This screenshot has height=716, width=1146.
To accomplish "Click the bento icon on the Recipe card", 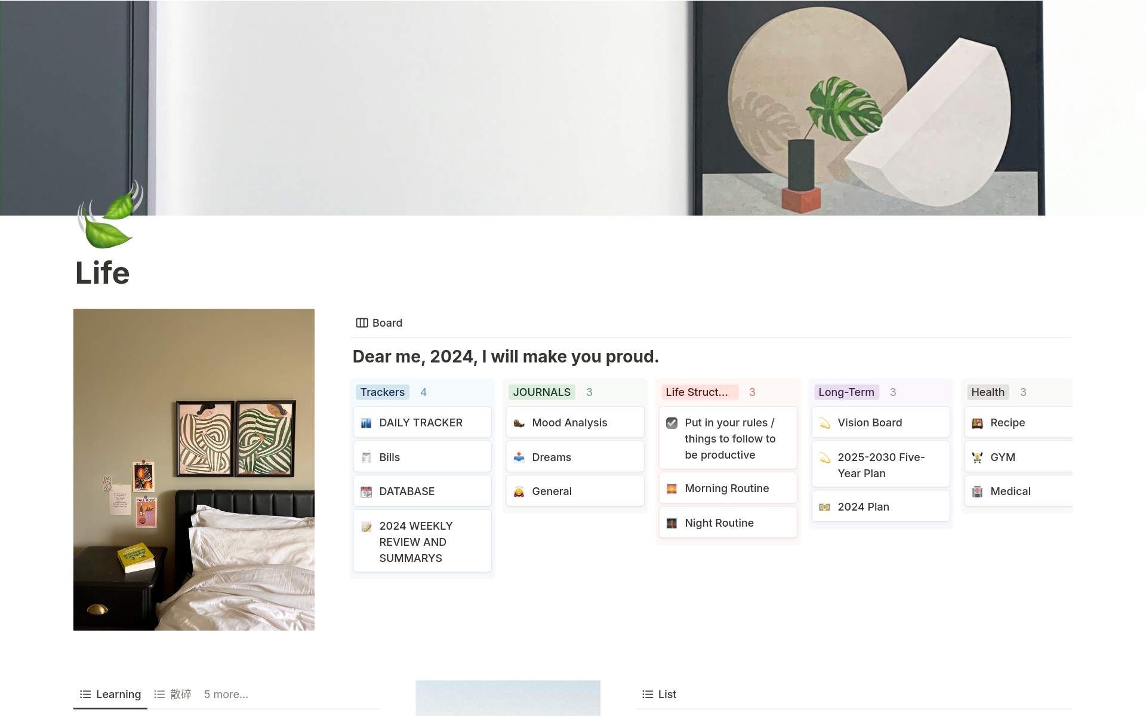I will tap(978, 422).
